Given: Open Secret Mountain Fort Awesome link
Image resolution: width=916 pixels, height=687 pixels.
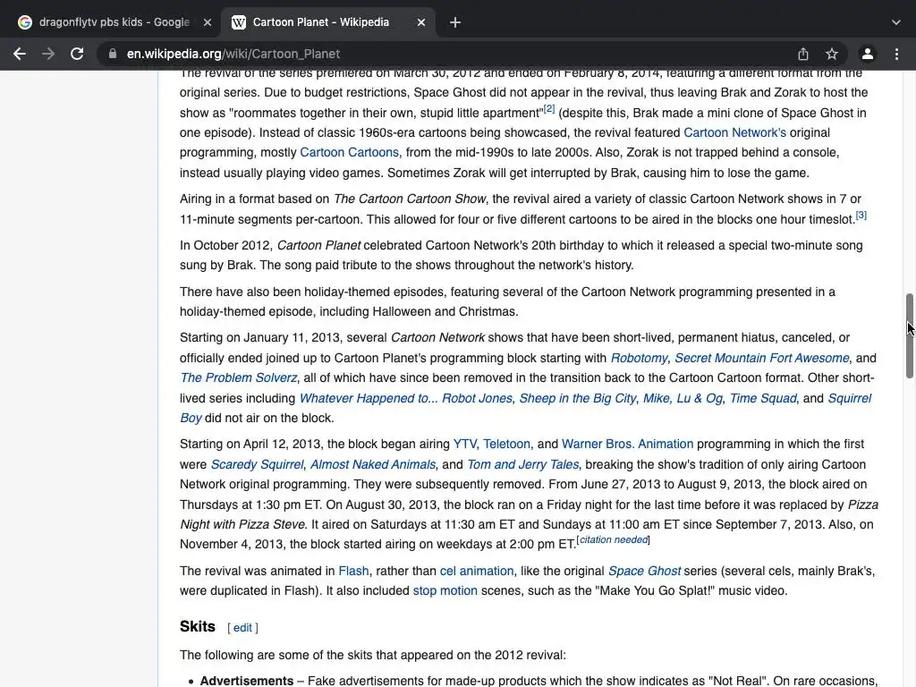Looking at the screenshot, I should [x=762, y=358].
